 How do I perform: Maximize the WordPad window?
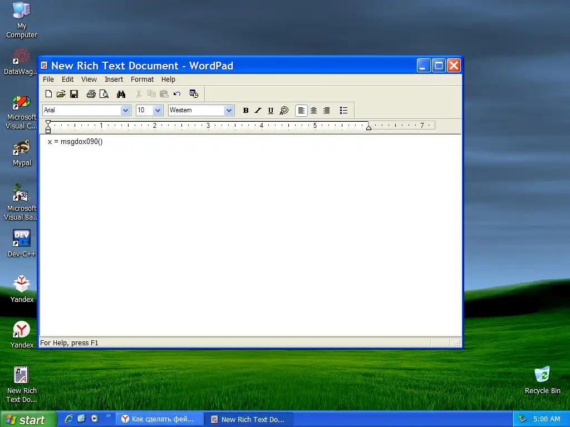(439, 66)
